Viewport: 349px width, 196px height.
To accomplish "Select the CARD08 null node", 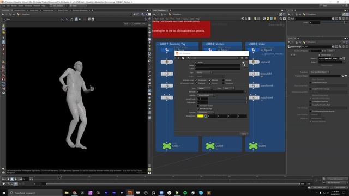I will coord(210,146).
